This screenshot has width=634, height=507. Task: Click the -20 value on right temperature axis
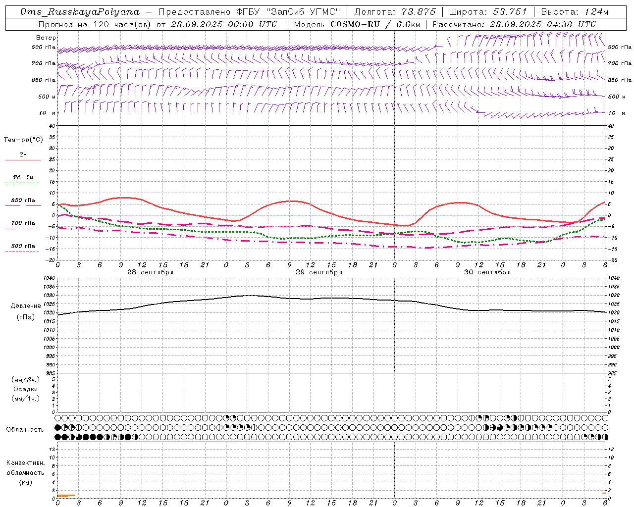point(612,260)
